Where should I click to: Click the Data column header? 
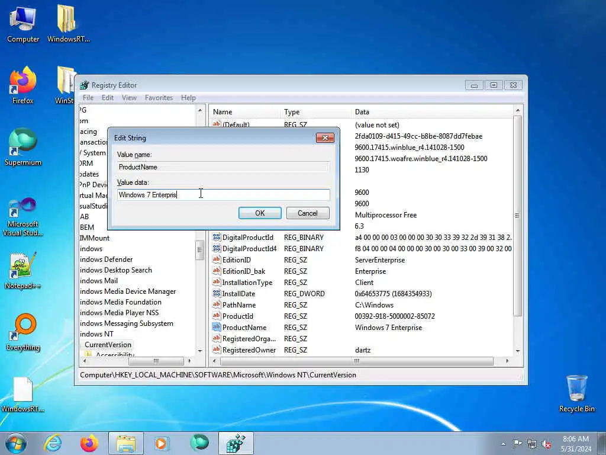[x=431, y=112]
